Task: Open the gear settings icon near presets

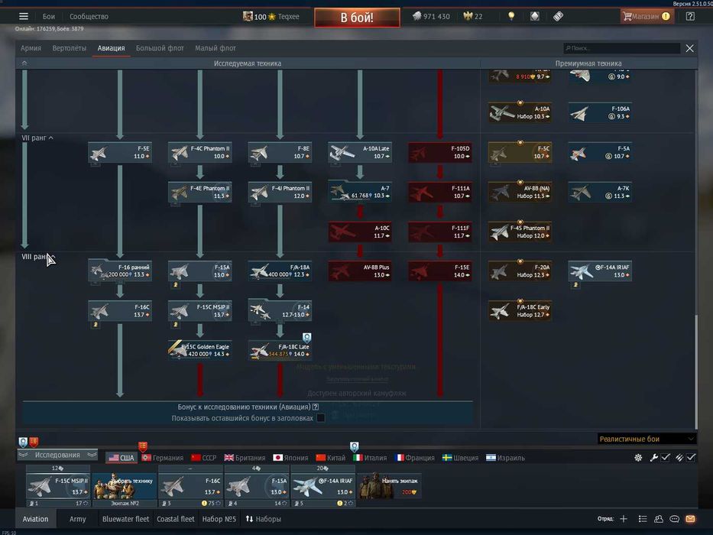Action: (x=638, y=458)
